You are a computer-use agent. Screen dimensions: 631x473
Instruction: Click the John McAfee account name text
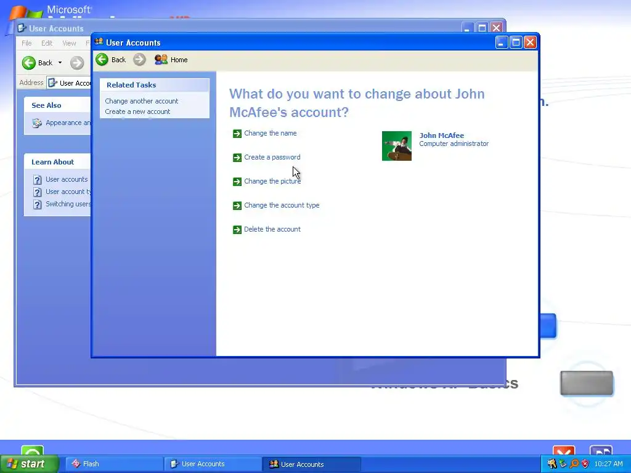(x=441, y=135)
